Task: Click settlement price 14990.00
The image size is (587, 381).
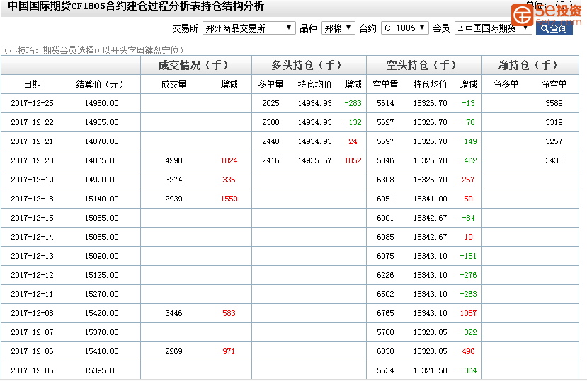Action: coord(101,180)
